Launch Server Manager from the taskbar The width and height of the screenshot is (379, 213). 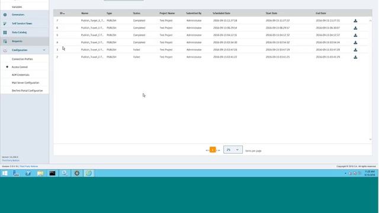tap(16, 173)
